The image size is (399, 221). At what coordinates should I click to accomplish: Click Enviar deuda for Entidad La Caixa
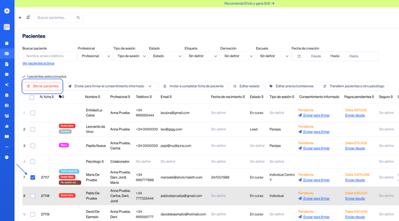pyautogui.click(x=355, y=116)
